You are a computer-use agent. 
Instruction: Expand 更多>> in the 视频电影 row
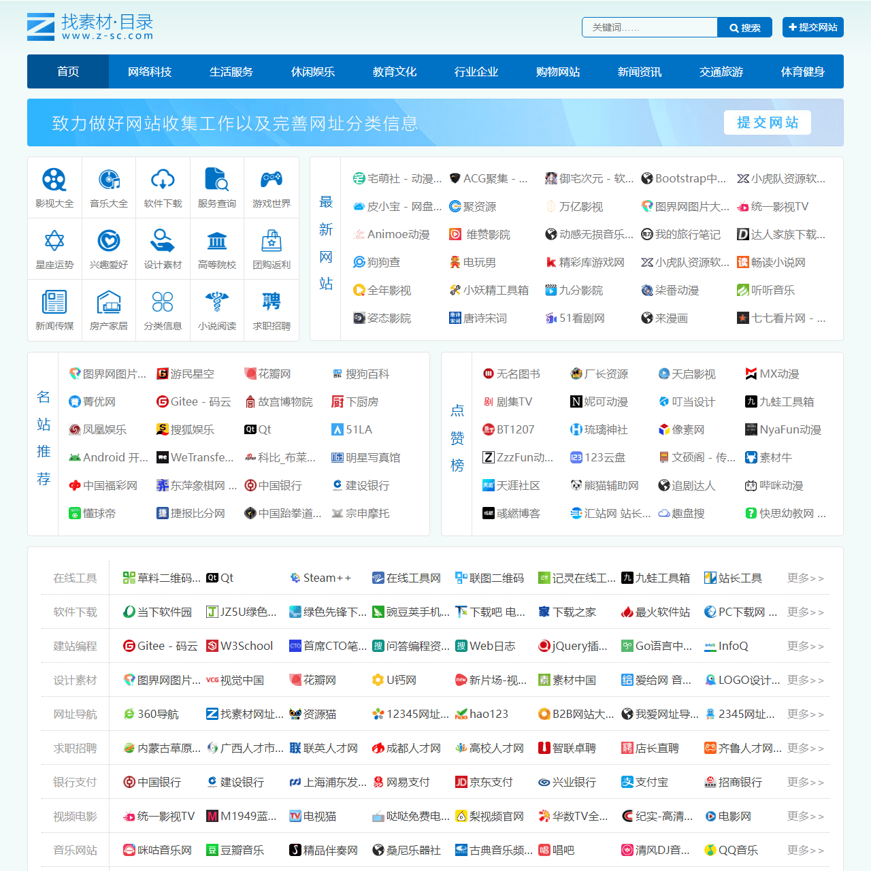coord(806,816)
